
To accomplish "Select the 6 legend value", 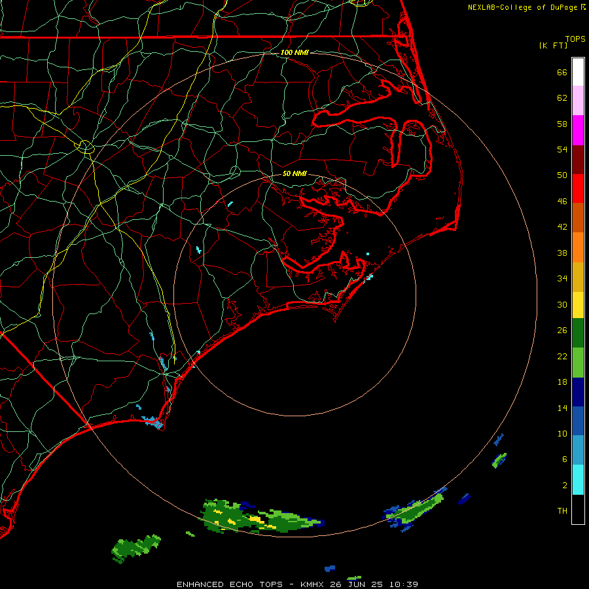I will click(565, 459).
